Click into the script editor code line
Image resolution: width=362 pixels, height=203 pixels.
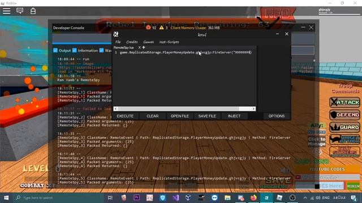[186, 52]
